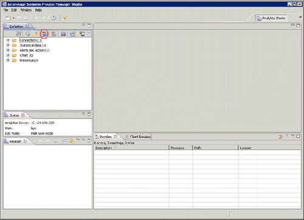Click the Print icon in main toolbar

(x=26, y=18)
